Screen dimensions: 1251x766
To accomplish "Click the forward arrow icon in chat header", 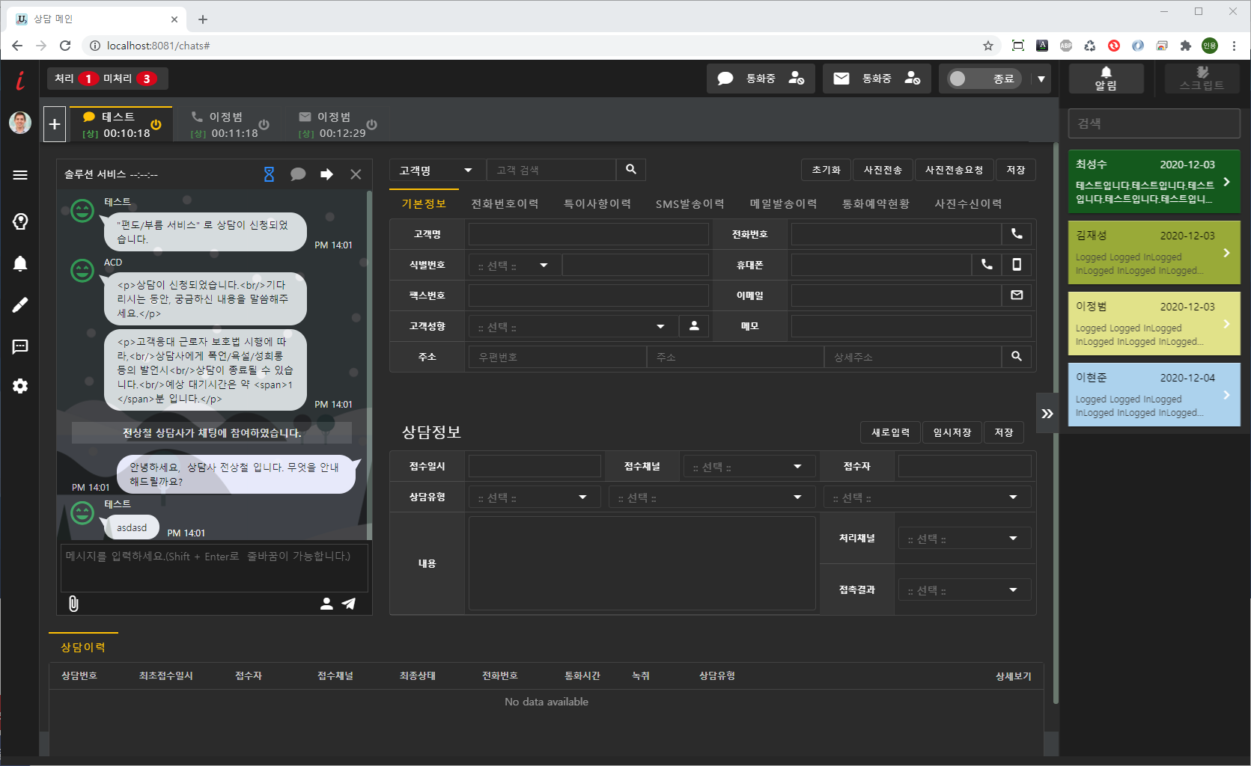I will tap(326, 174).
